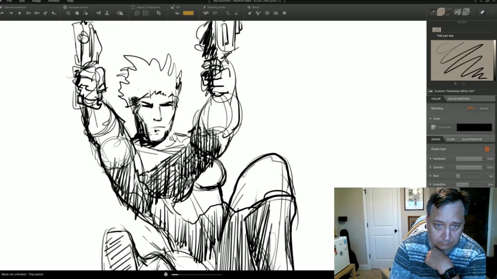Viewport: 497px width, 279px height.
Task: Click the orange Shape type circle
Action: tap(487, 149)
